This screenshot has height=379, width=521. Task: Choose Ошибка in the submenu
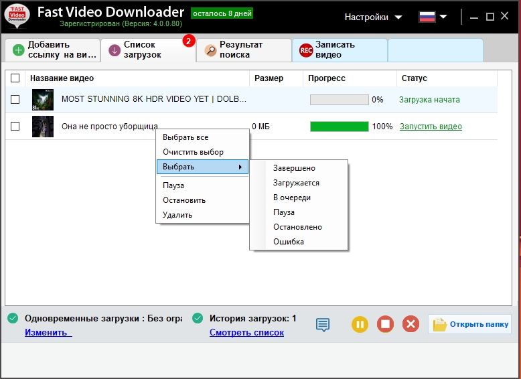tap(299, 242)
